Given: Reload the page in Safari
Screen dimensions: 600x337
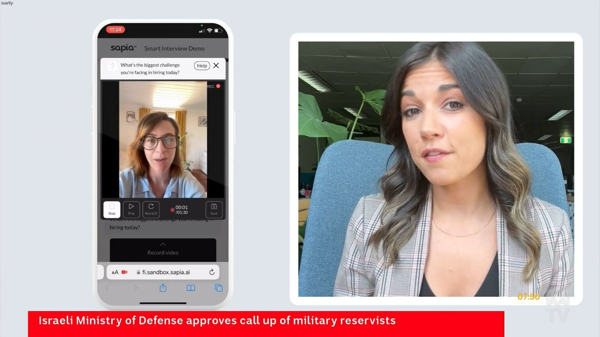Looking at the screenshot, I should pyautogui.click(x=212, y=272).
